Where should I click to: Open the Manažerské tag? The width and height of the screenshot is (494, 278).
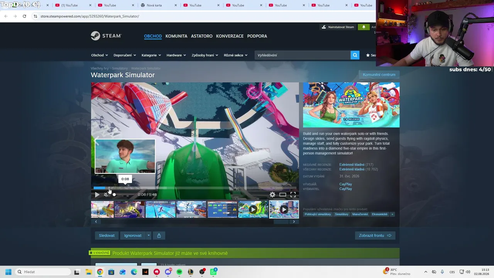coord(360,214)
